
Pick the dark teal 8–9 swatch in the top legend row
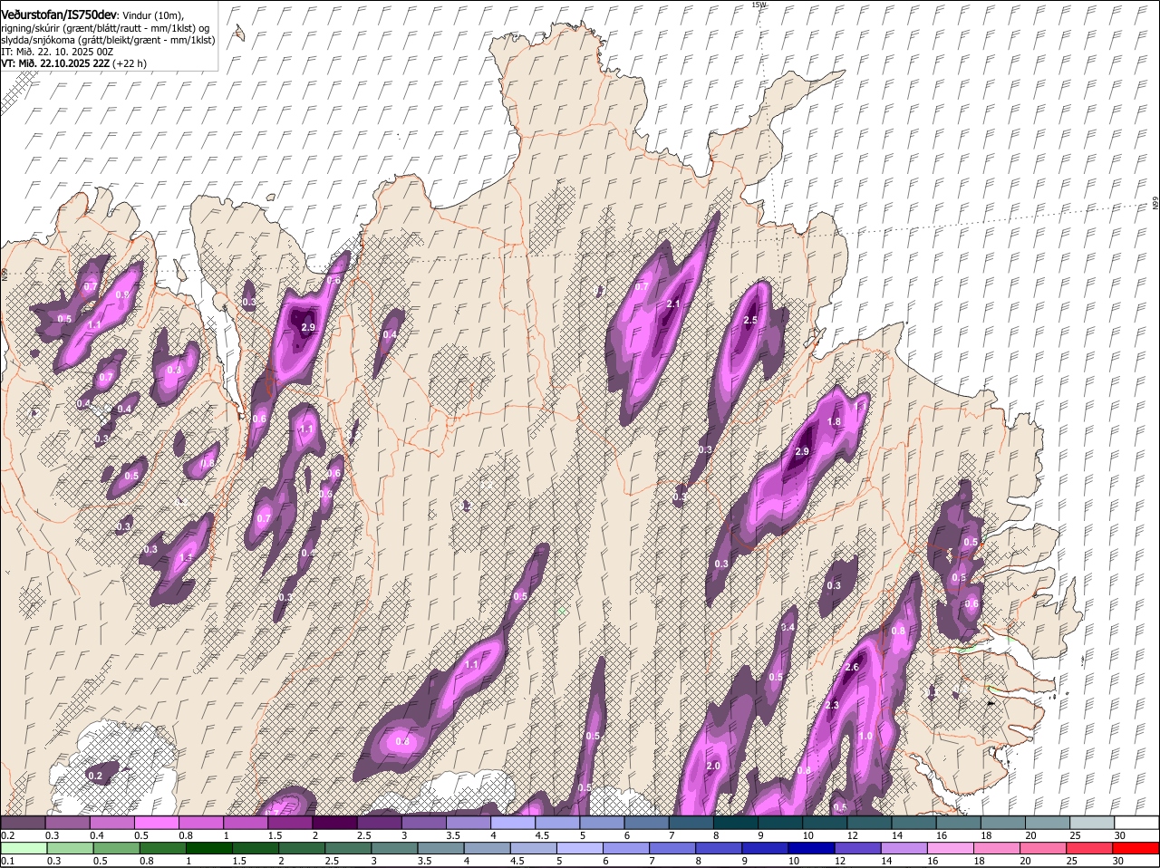click(736, 823)
